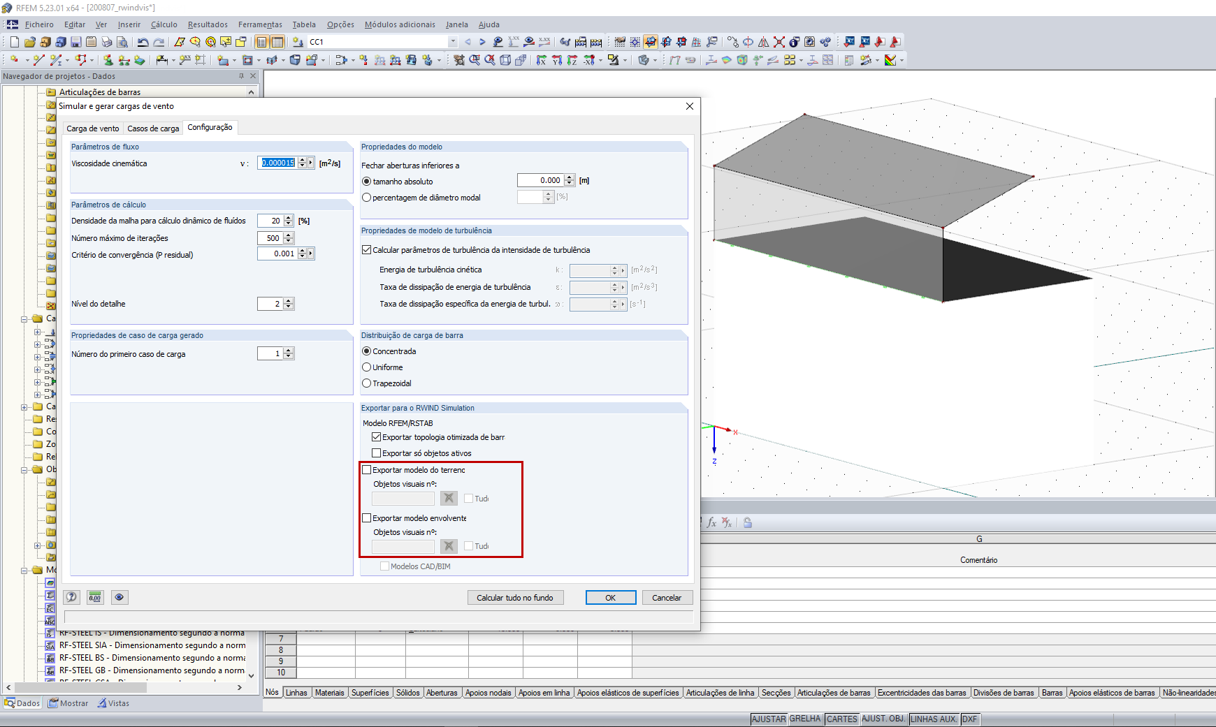Click the 'Calcular tudo no fundo' button
Screen dimensions: 1216x727
pos(515,598)
